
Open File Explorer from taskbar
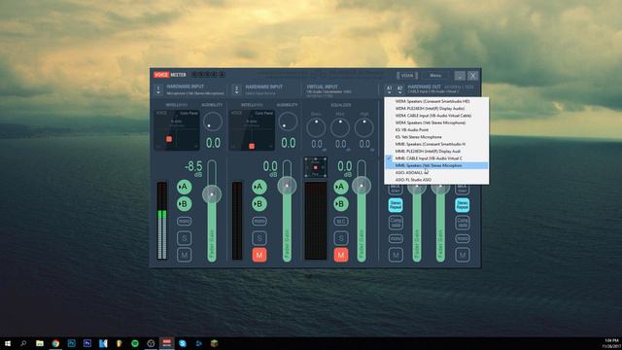40,343
